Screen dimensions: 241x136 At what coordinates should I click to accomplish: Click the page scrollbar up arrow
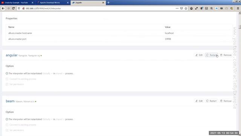[x=239, y=13]
